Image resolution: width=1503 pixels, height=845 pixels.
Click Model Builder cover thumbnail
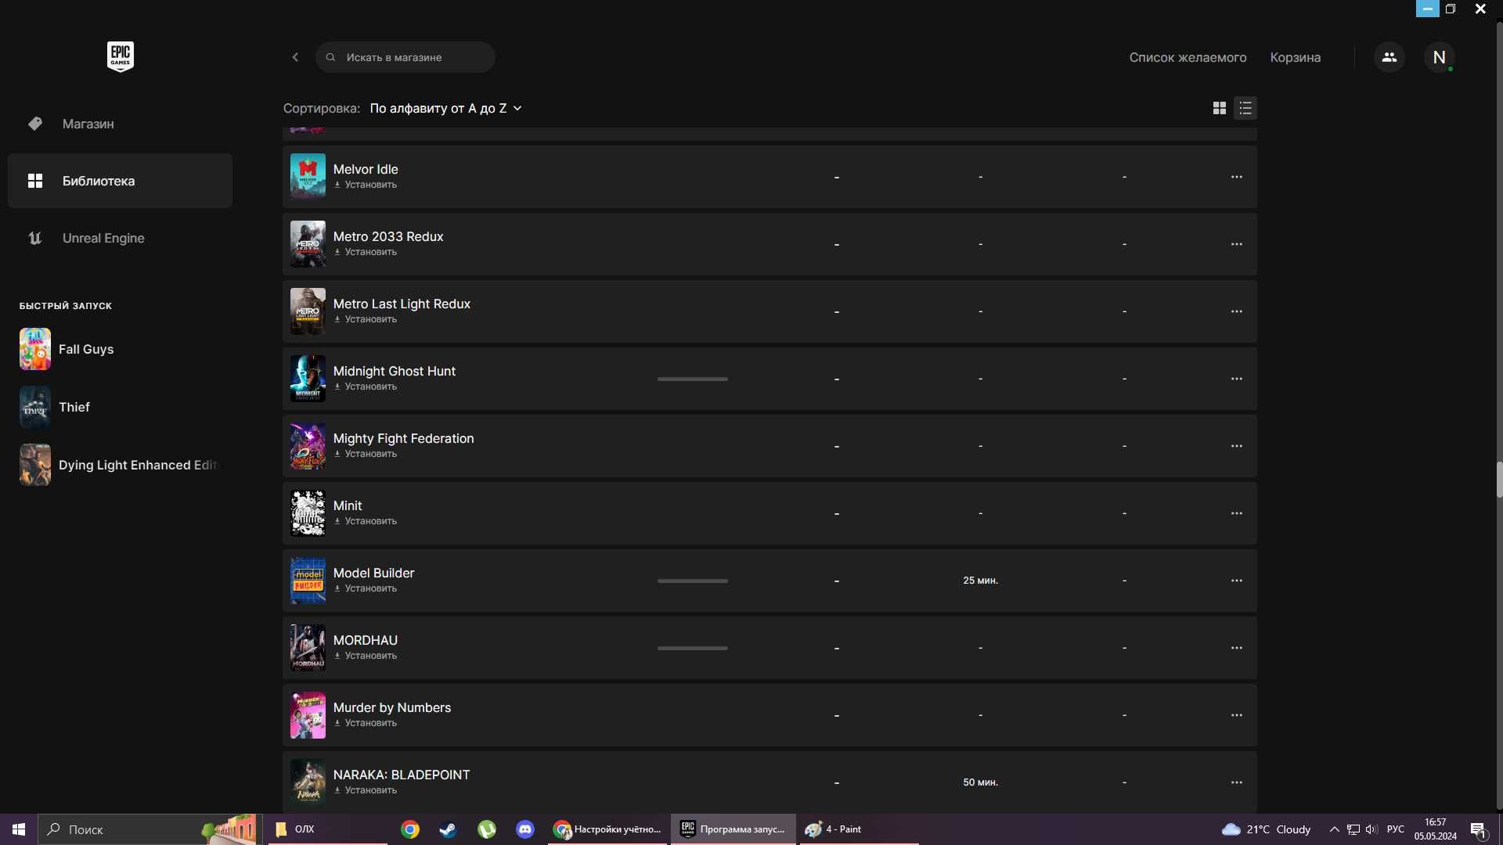(x=308, y=580)
